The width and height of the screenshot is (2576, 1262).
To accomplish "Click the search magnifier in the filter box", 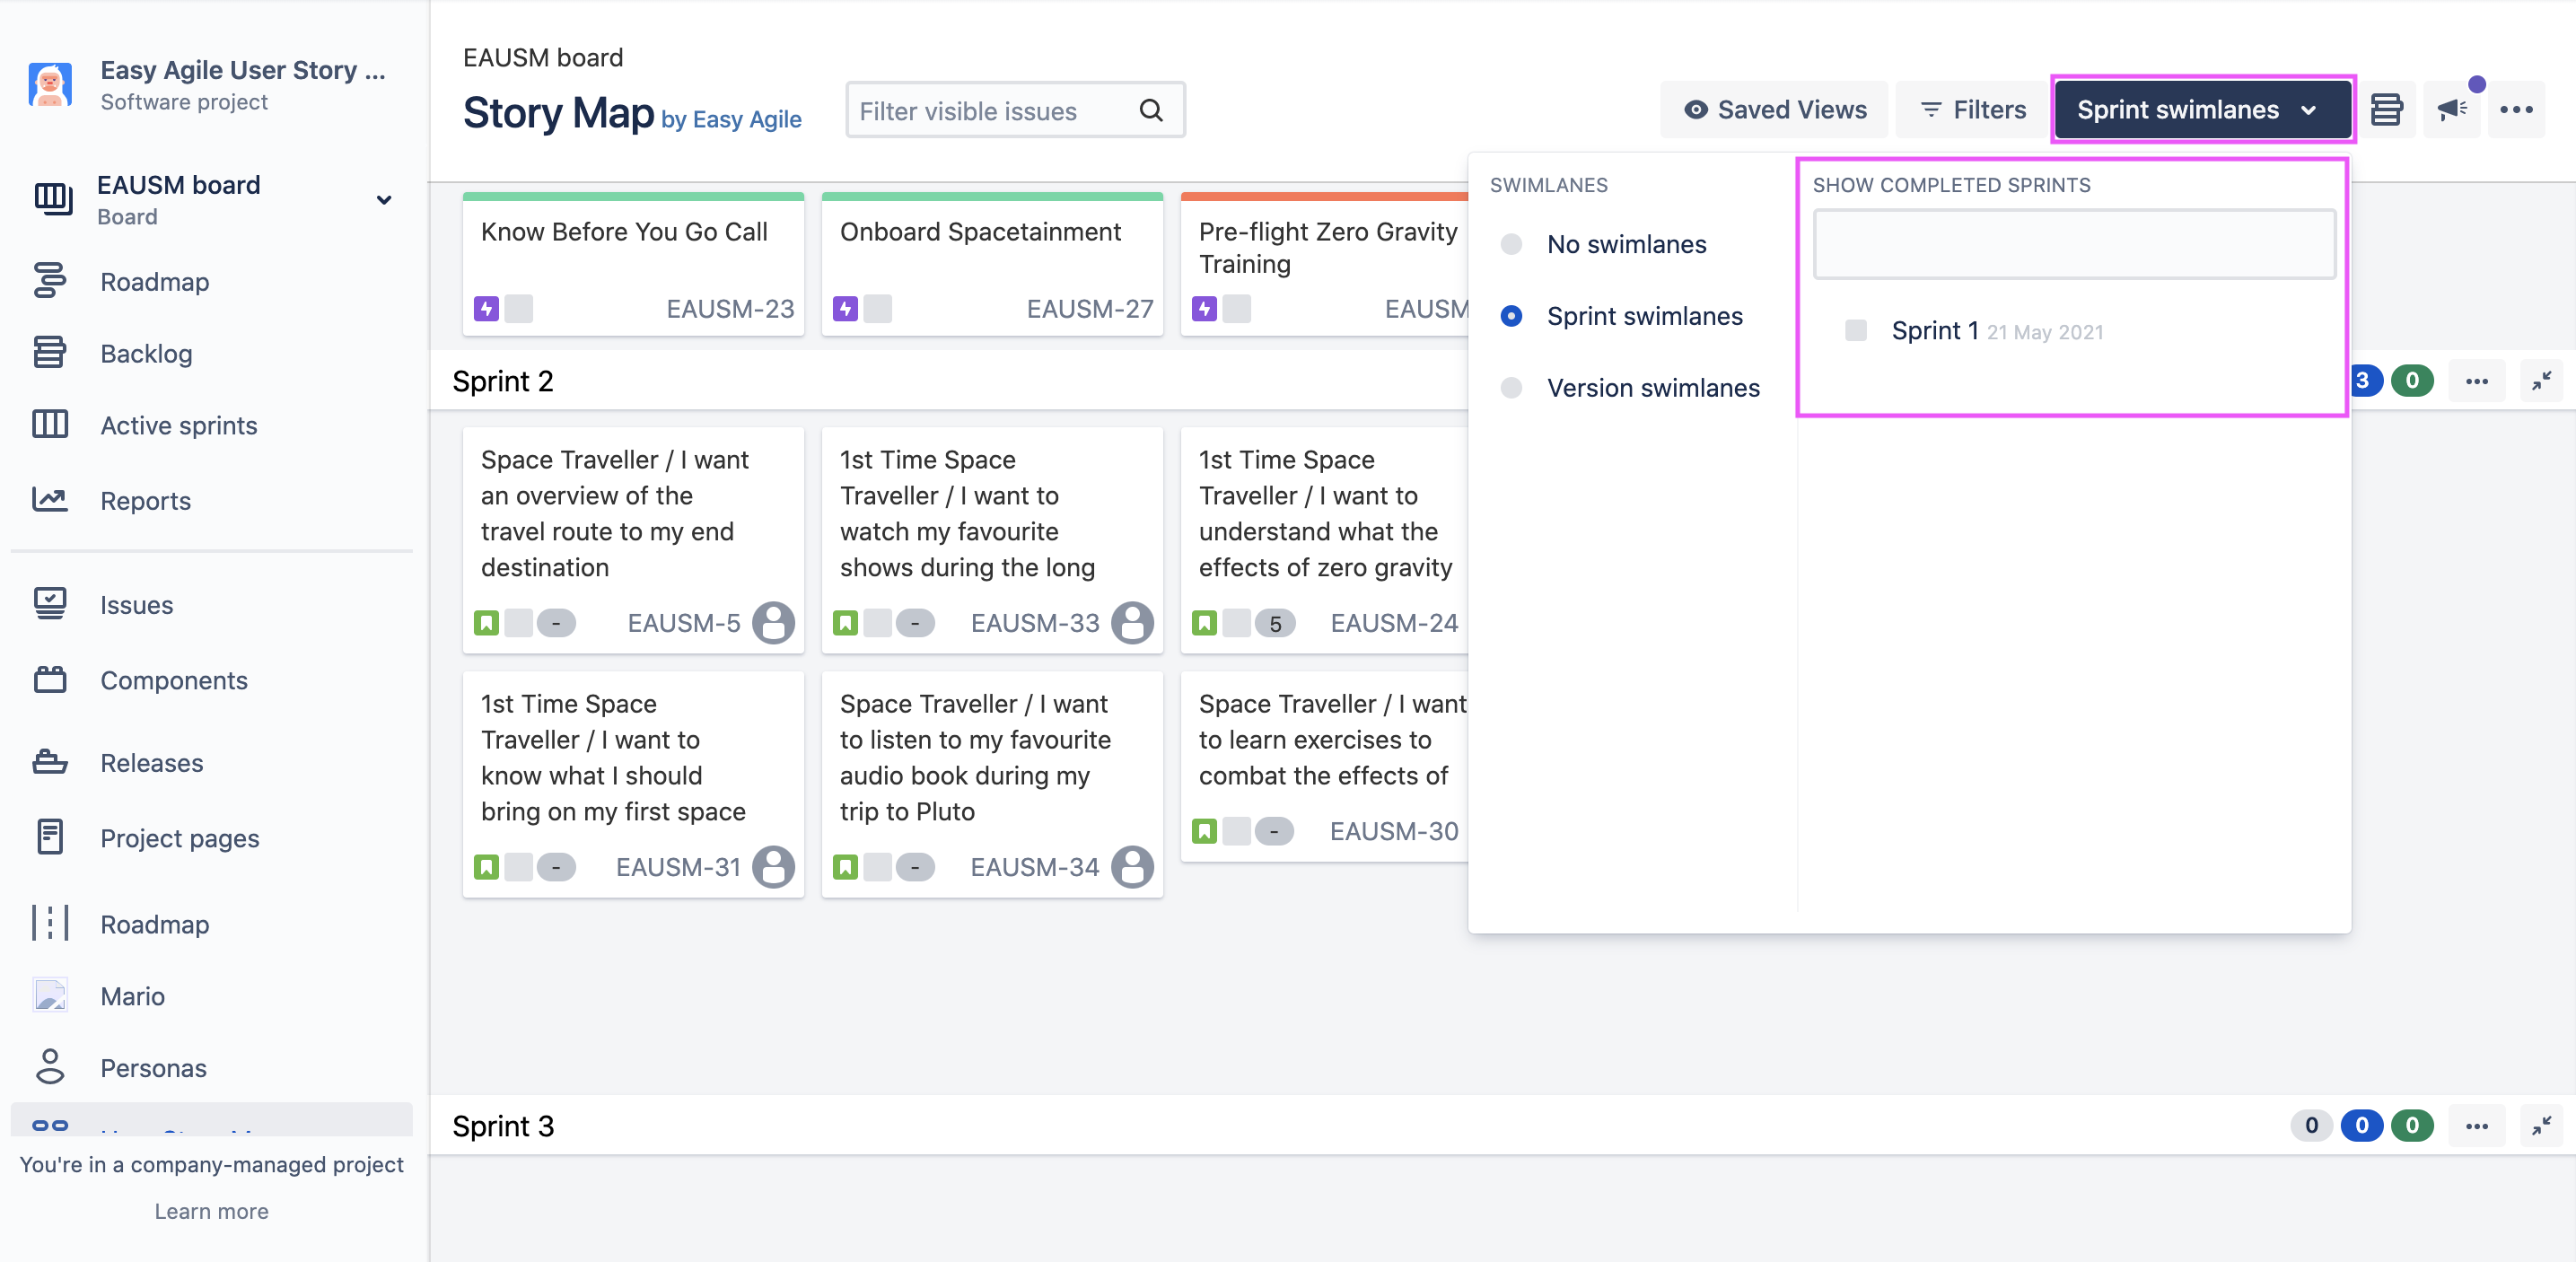I will click(x=1151, y=110).
